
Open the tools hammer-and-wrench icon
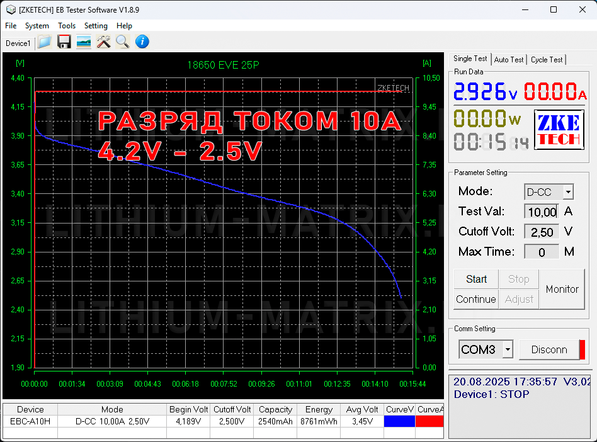103,42
